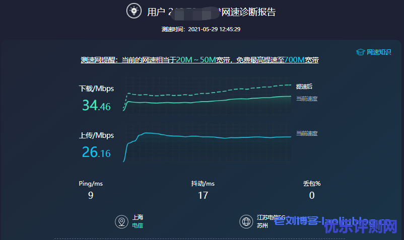Viewport: 404px width, 240px height.
Task: Select the download speed value 34.46
Action: tap(96, 106)
